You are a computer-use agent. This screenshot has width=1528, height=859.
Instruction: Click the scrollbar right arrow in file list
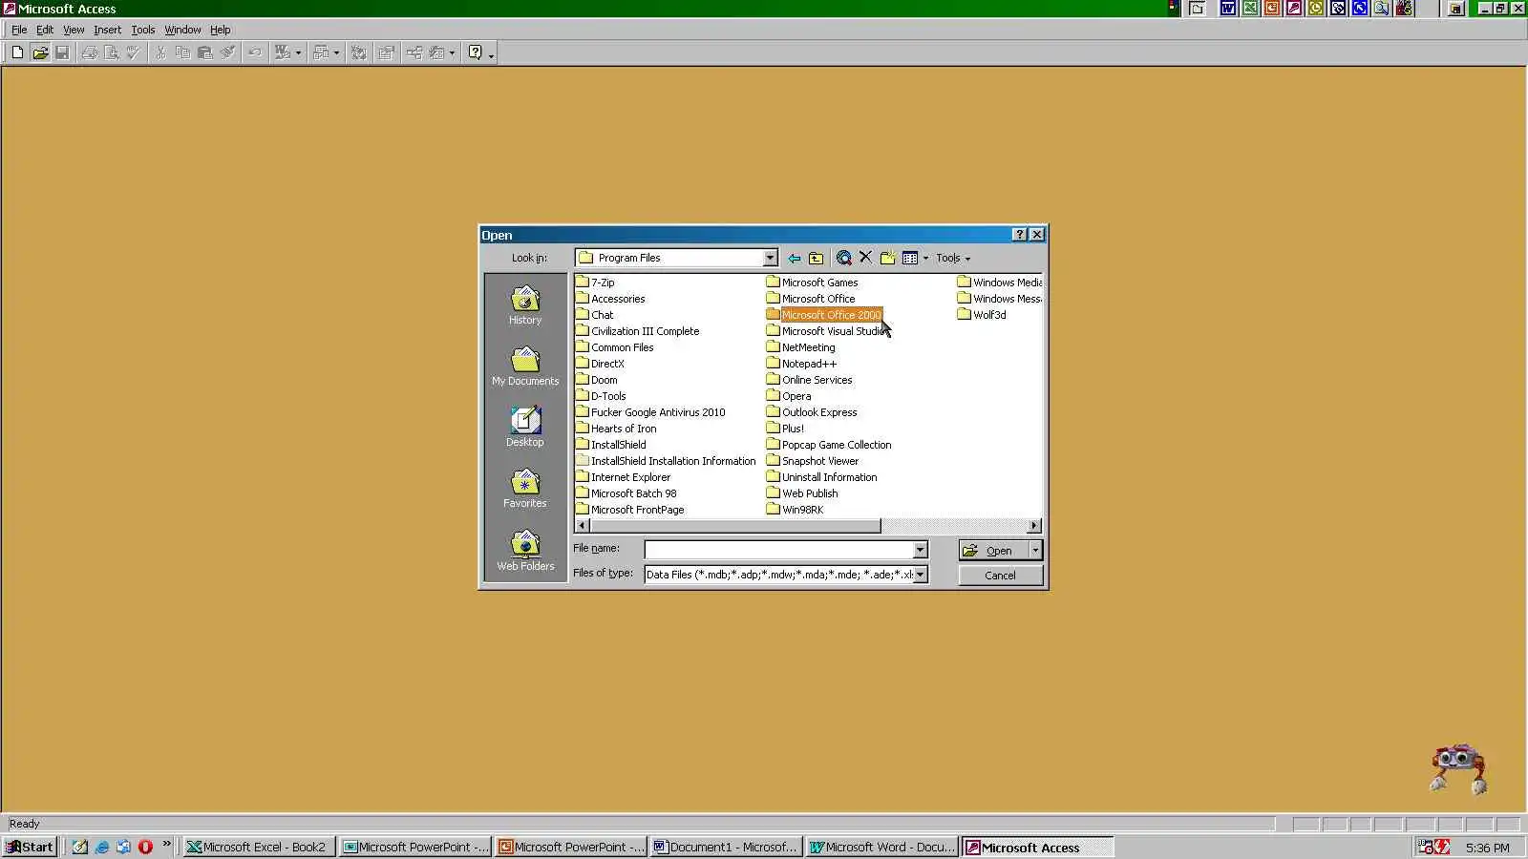[x=1034, y=526]
